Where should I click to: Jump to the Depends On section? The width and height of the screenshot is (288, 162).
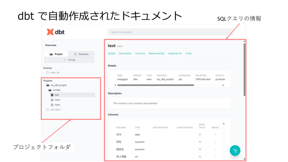(175, 53)
